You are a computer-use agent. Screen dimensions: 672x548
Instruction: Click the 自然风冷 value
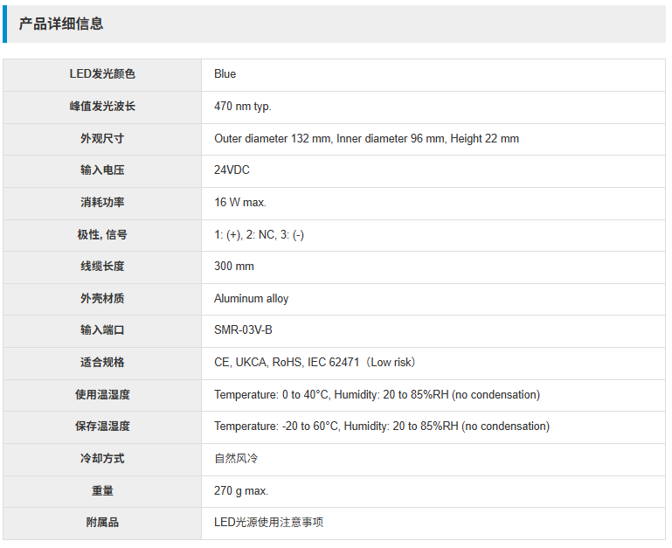pos(236,458)
